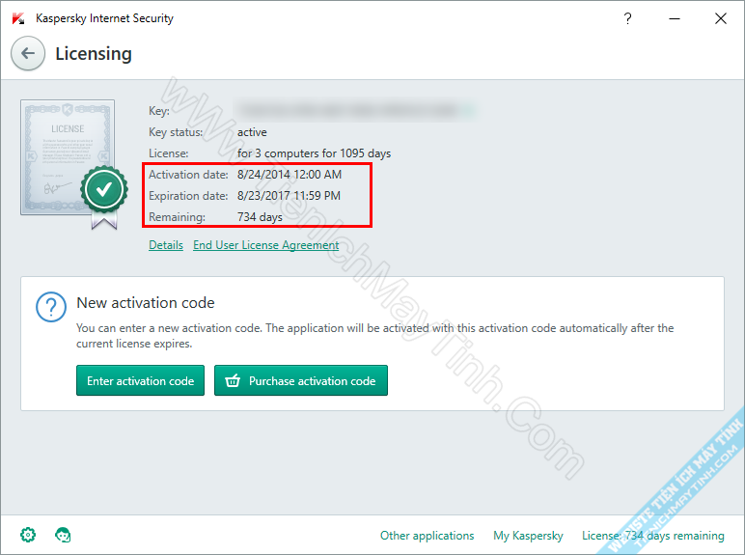Click the license certificate image
The height and width of the screenshot is (555, 745).
tap(68, 157)
